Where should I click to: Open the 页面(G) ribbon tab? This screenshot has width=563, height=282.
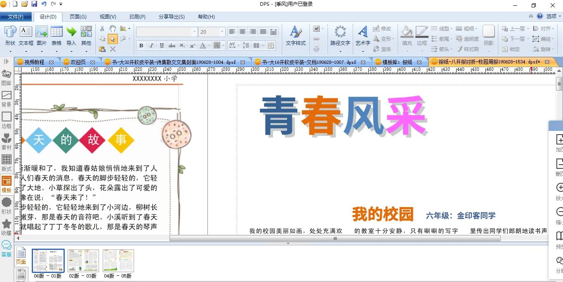click(x=78, y=17)
